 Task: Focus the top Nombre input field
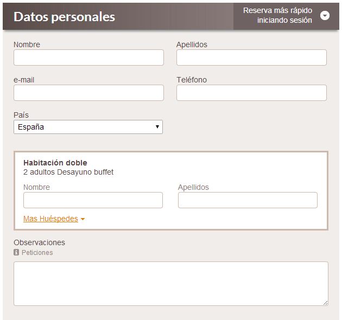coord(88,57)
